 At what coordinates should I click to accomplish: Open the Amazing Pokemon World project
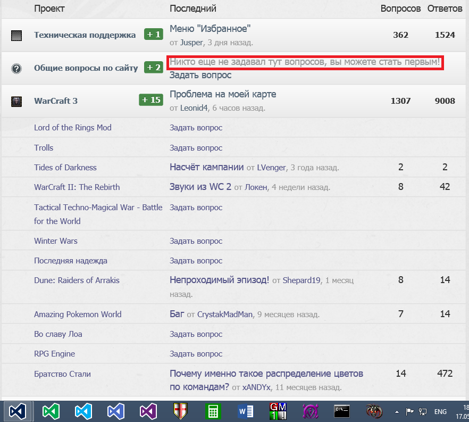tap(78, 315)
